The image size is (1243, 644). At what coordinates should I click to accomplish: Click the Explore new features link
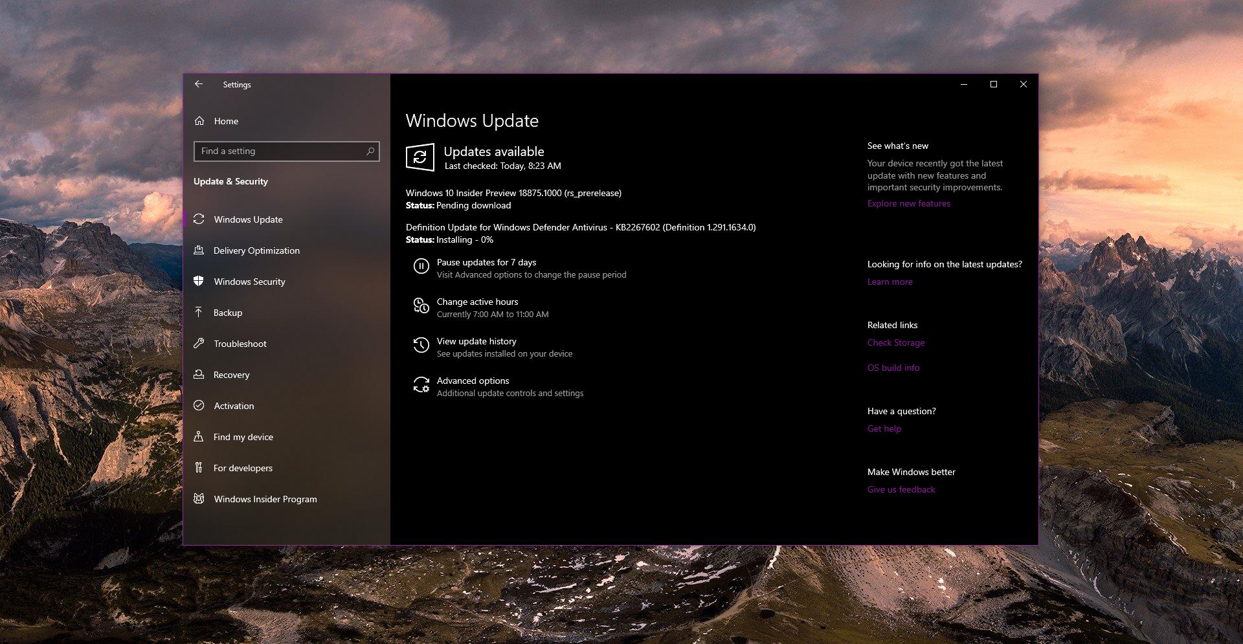(909, 203)
